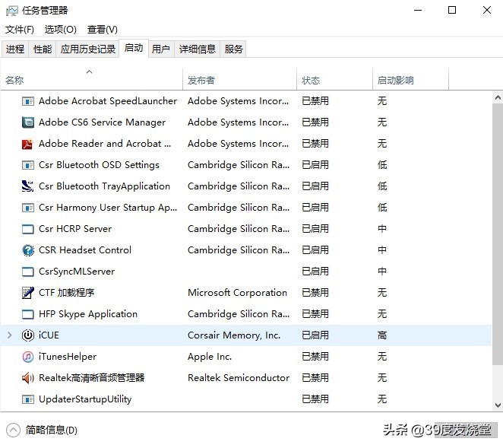Viewport: 503px width, 448px height.
Task: Click the Adobe Acrobat SpeedLauncher row icon
Action: tap(28, 101)
